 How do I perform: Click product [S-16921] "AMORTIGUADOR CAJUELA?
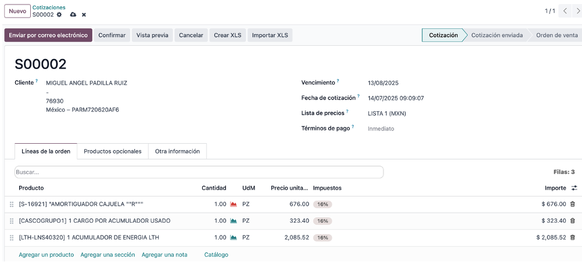pos(81,204)
